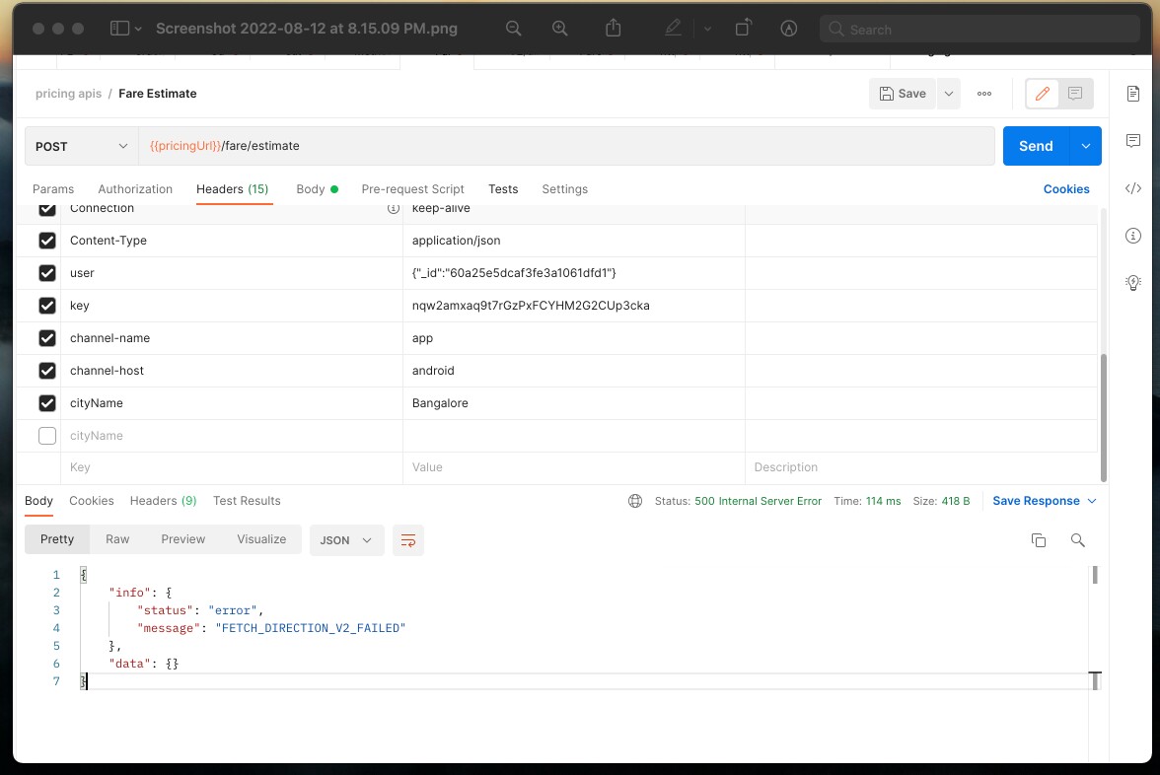Open the Cookies link
Screen dimensions: 1160x775
1066,189
